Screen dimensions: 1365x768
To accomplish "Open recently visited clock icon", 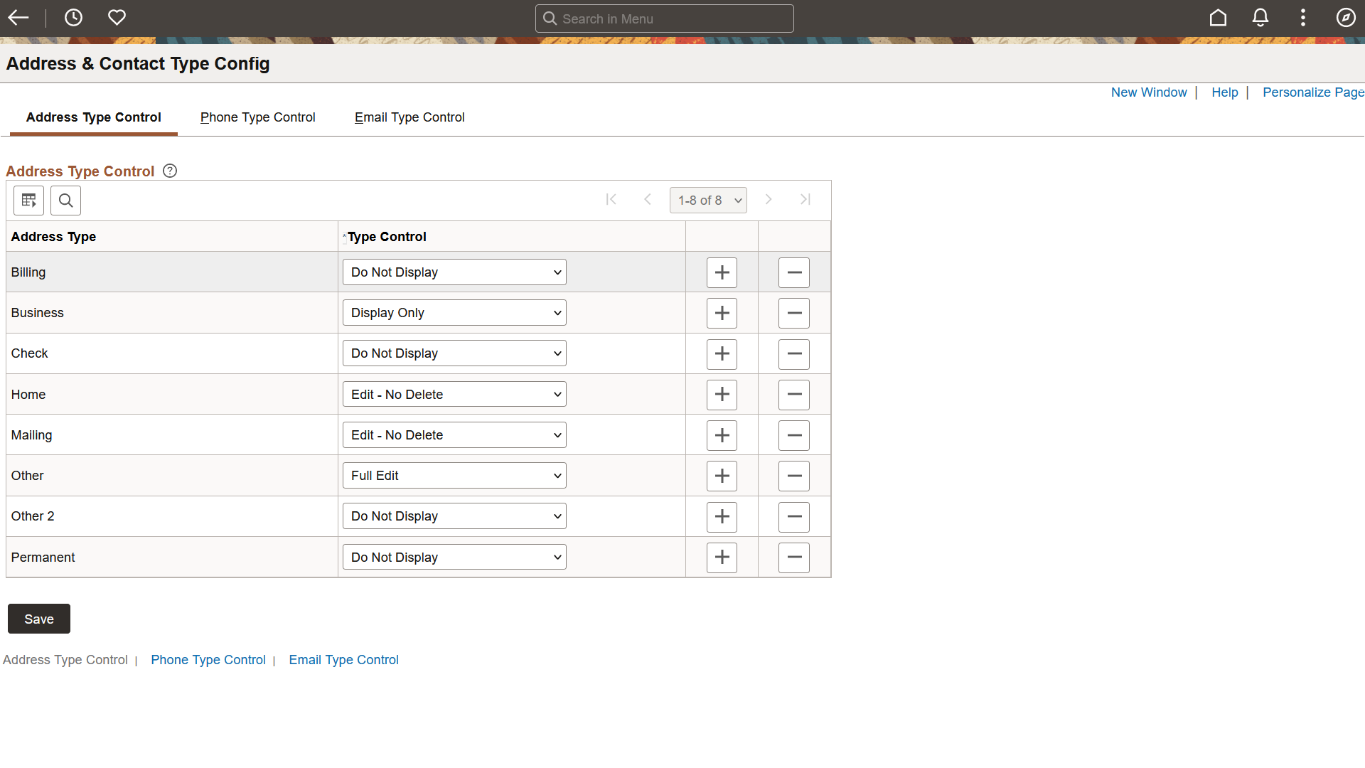I will click(x=73, y=18).
